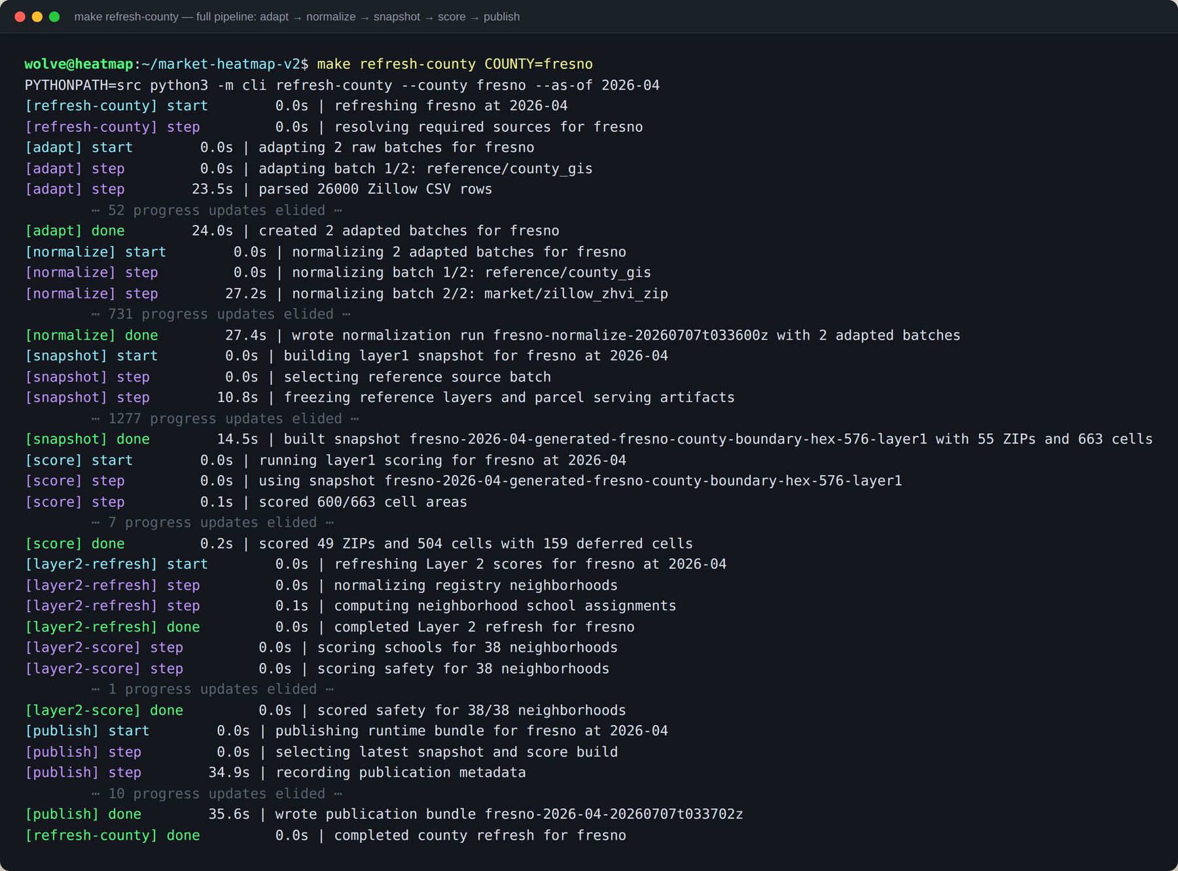Click the '[adapt] done' status tag
Image resolution: width=1178 pixels, height=871 pixels.
pyautogui.click(x=75, y=231)
